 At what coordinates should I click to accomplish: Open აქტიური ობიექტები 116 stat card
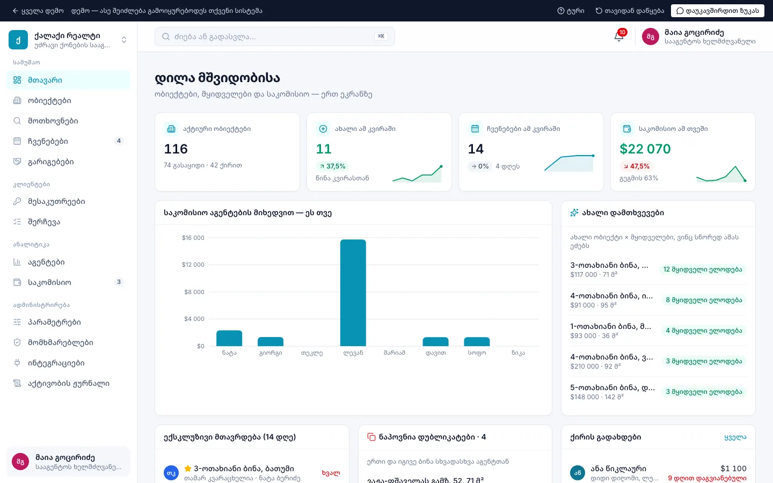(x=227, y=152)
